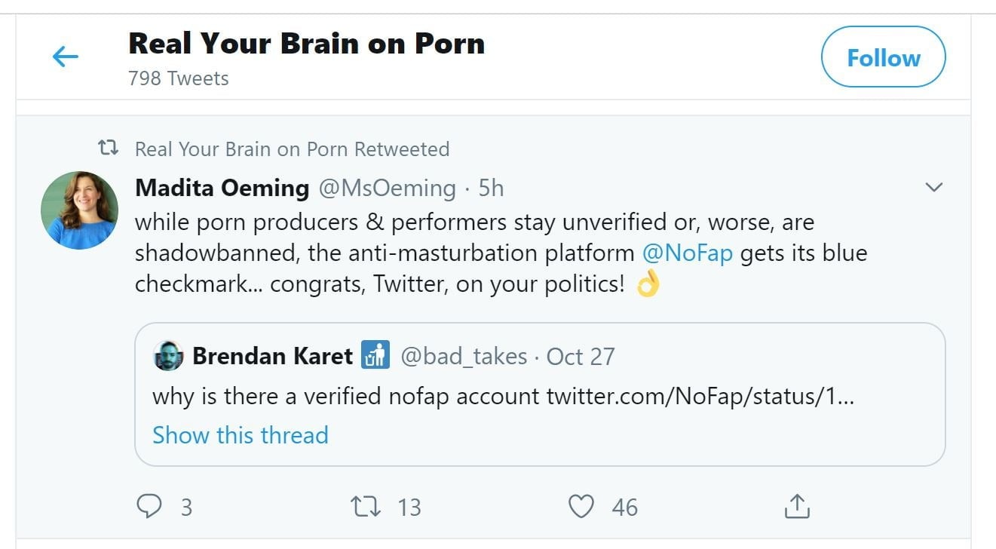
Task: Click the 5h timestamp on tweet
Action: tap(491, 188)
